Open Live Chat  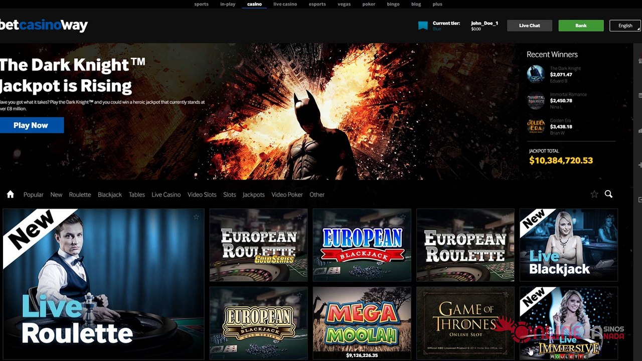[530, 26]
